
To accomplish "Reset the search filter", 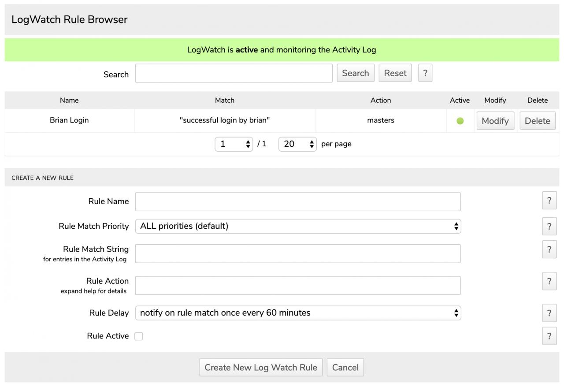I will (395, 73).
